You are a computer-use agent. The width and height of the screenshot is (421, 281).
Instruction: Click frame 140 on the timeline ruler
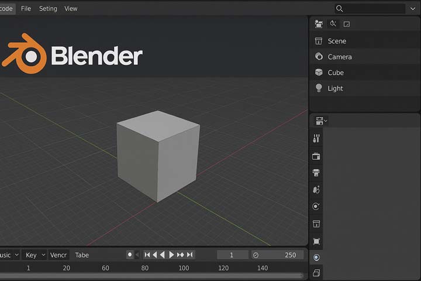click(x=263, y=268)
